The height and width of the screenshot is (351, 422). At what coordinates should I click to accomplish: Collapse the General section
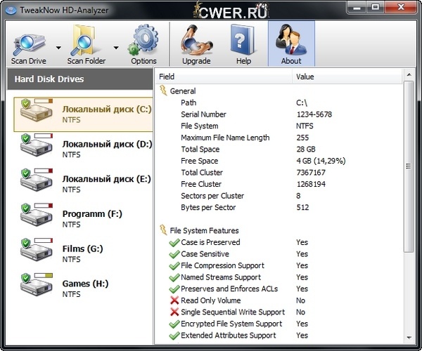[164, 91]
